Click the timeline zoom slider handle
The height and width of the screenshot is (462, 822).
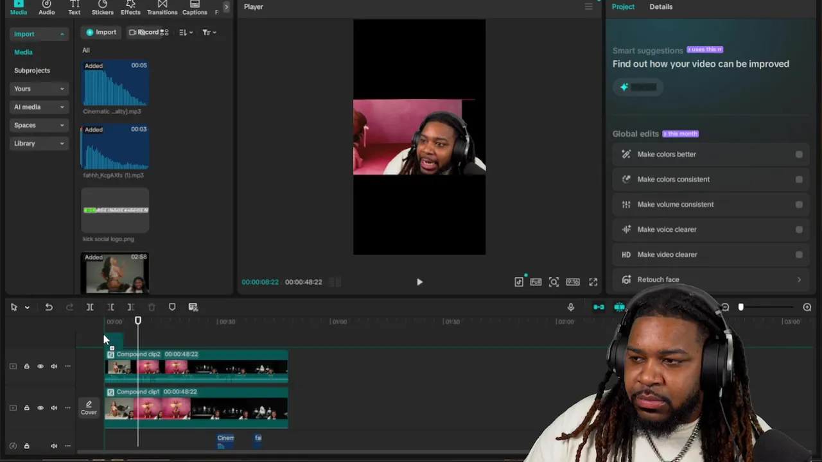pos(740,307)
